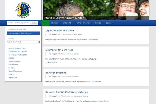Open Anmeldung zur Klasse 5 link

click(x=18, y=52)
